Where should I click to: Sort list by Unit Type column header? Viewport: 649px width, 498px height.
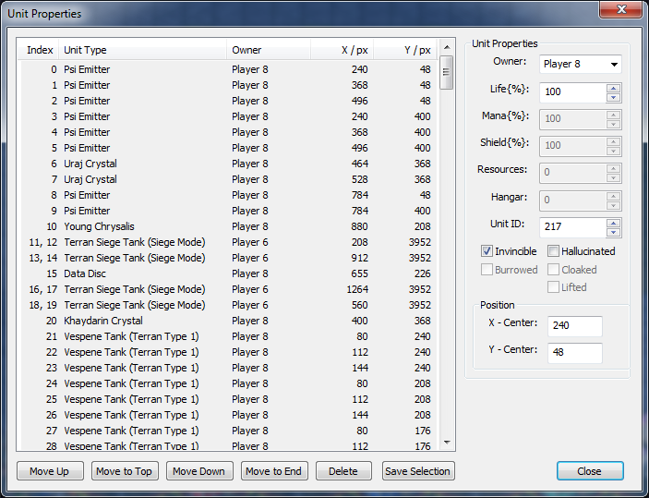click(143, 50)
